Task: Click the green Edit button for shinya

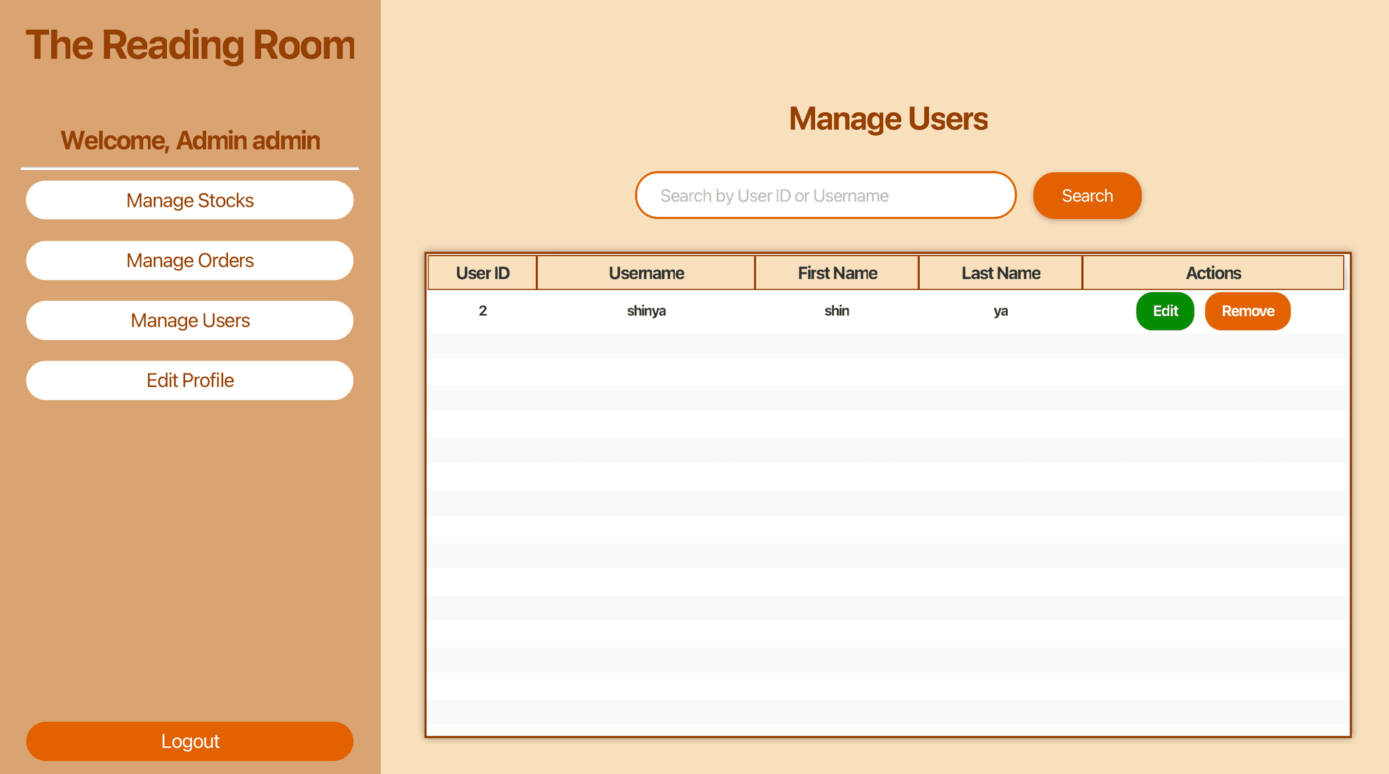Action: (1165, 311)
